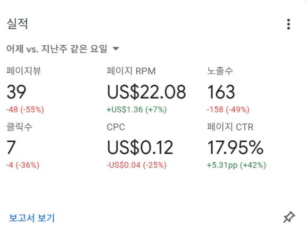This screenshot has height=235, width=306.
Task: Click the 클릭수 metric label
Action: 19,127
